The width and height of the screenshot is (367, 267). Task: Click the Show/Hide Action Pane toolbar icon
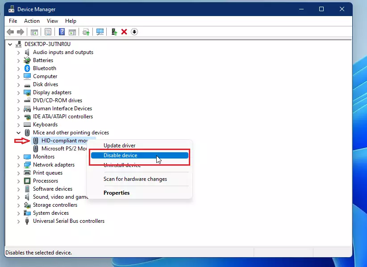tap(72, 32)
